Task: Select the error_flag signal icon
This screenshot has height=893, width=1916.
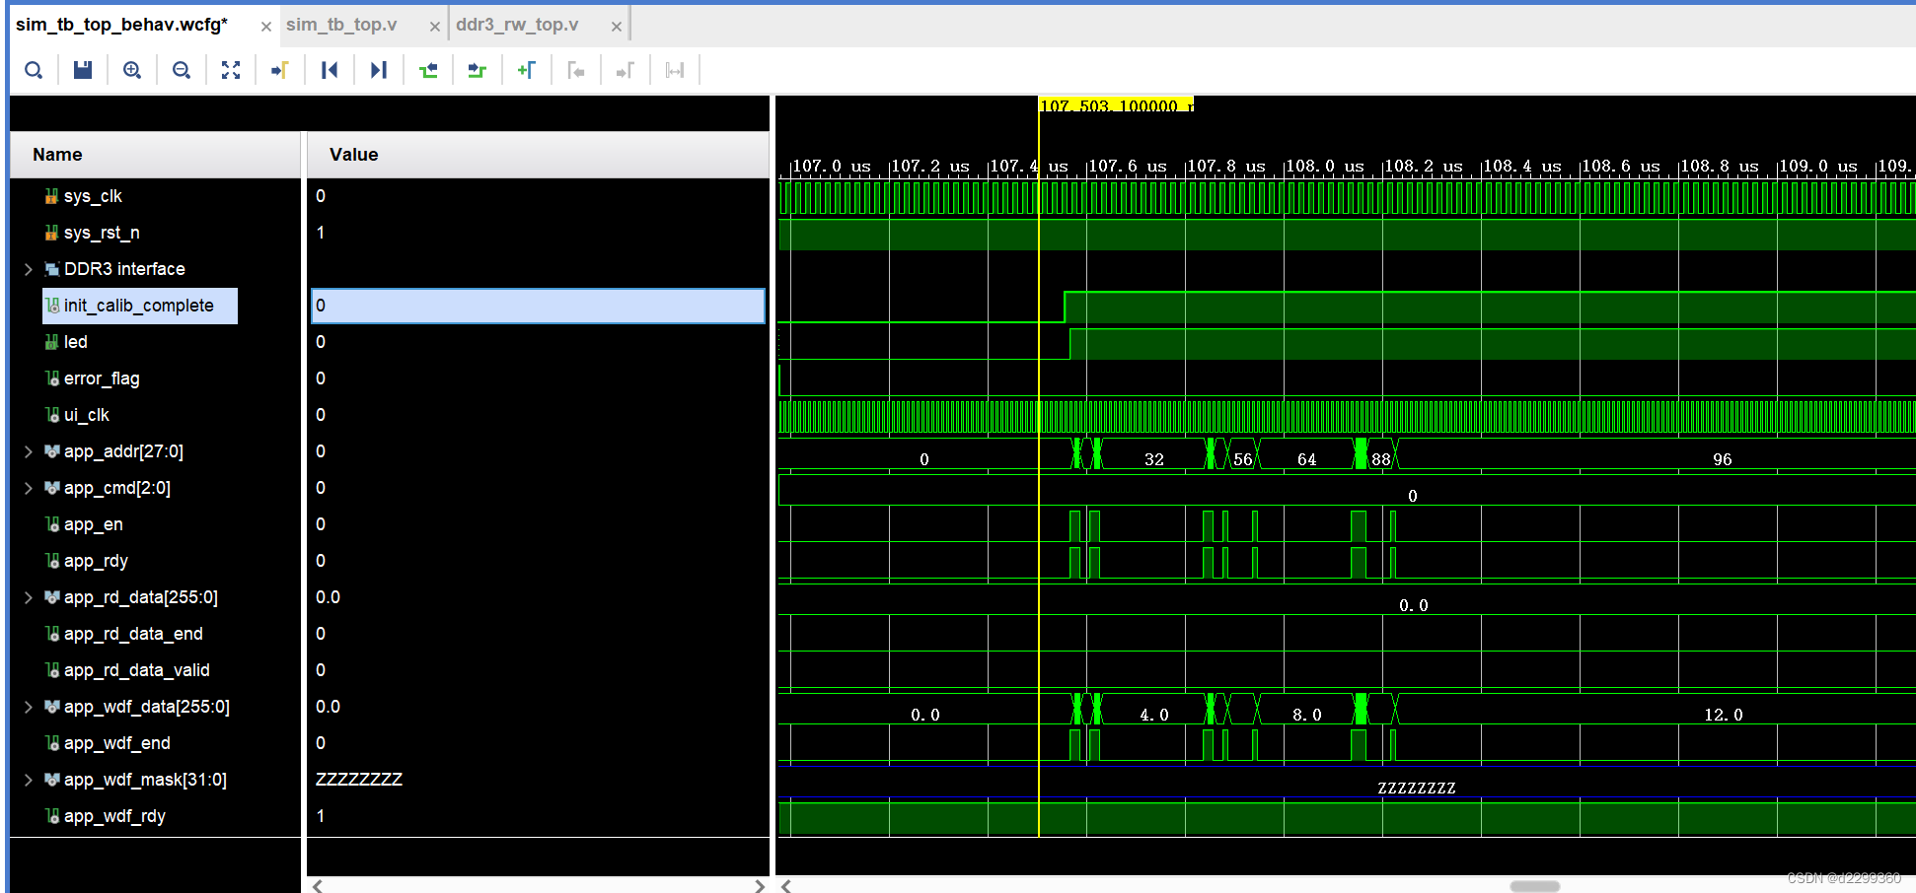Action: tap(51, 378)
